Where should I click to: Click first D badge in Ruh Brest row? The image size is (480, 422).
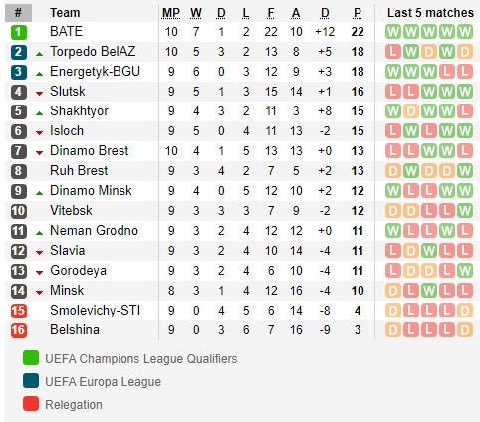pos(393,171)
